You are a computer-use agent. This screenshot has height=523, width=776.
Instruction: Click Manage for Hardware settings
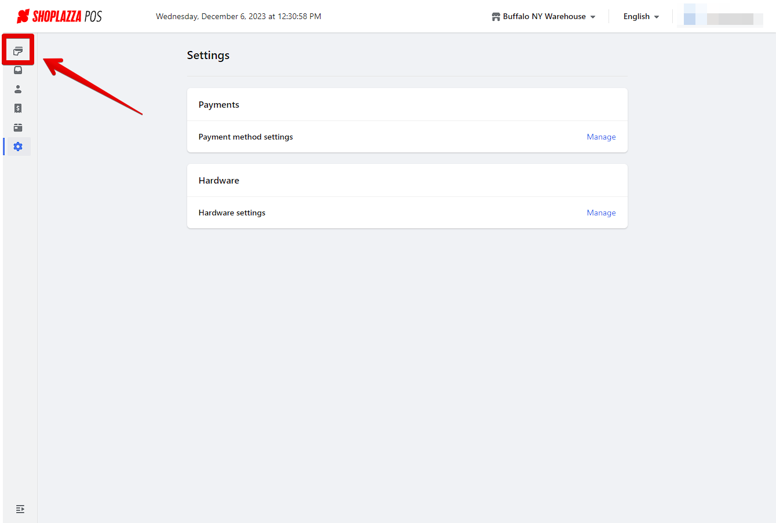(x=601, y=213)
